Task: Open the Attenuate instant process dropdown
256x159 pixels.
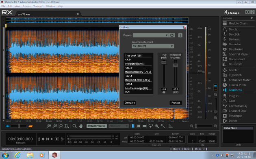Action: (x=118, y=126)
